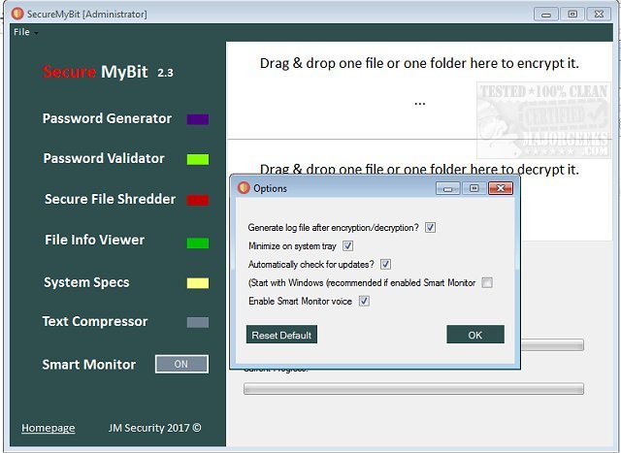The width and height of the screenshot is (621, 453).
Task: Maximize the Options dialog
Action: coord(474,188)
